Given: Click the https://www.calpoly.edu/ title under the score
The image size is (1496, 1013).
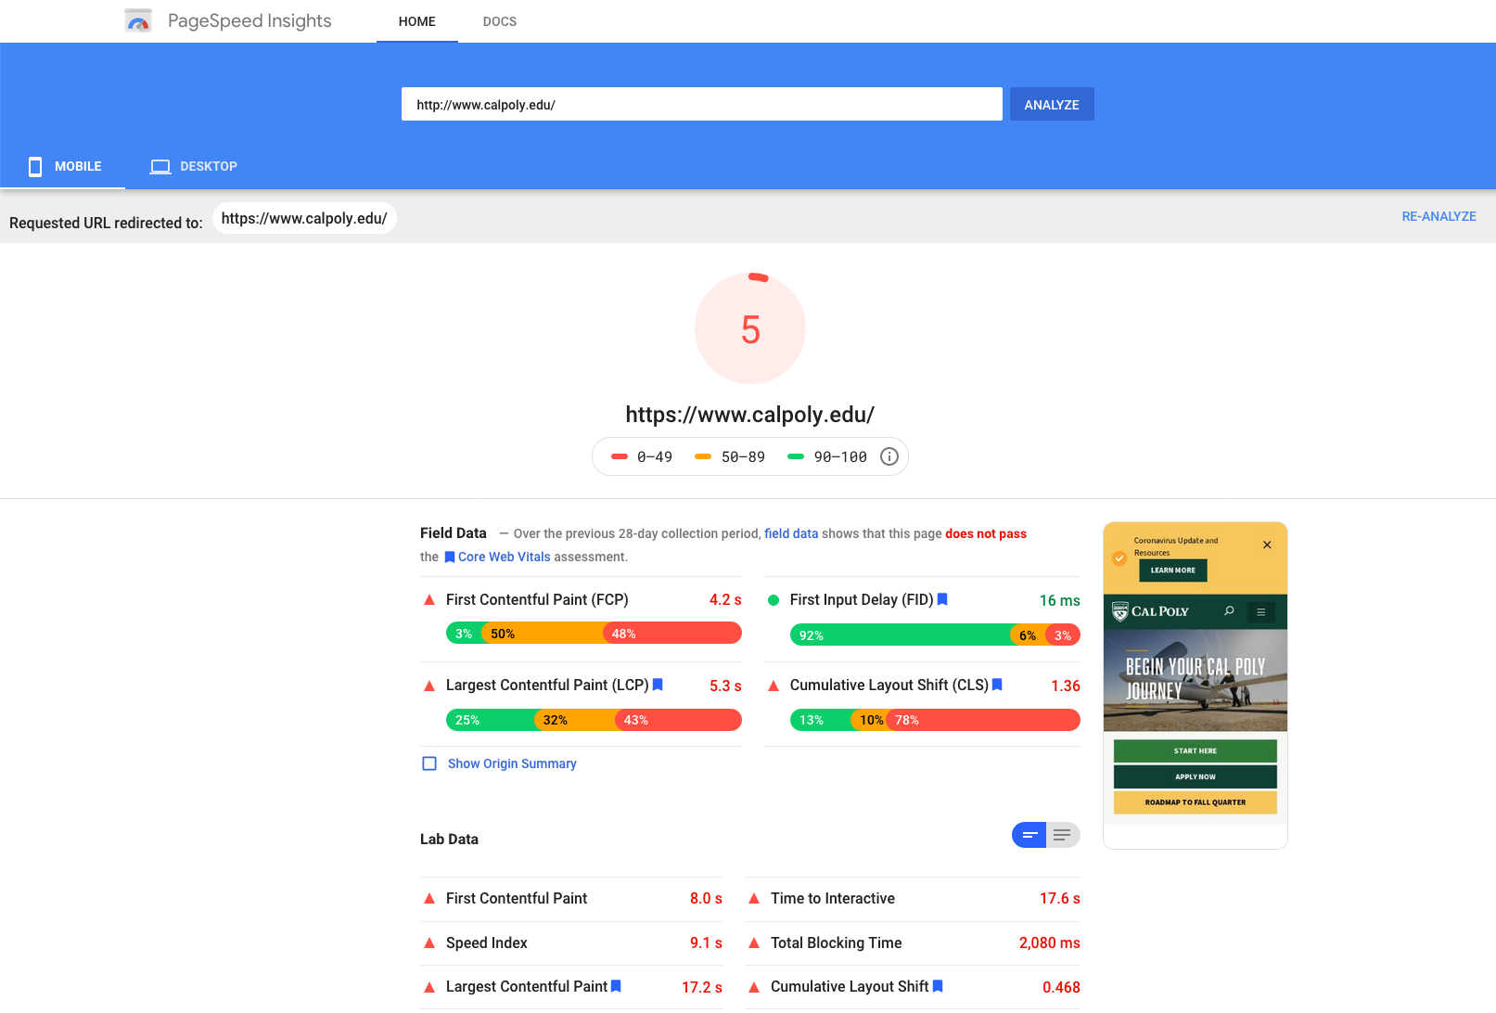Looking at the screenshot, I should point(750,415).
